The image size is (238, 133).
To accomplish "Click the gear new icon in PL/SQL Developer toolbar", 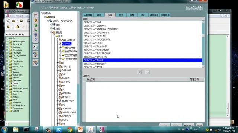I will [8, 21].
